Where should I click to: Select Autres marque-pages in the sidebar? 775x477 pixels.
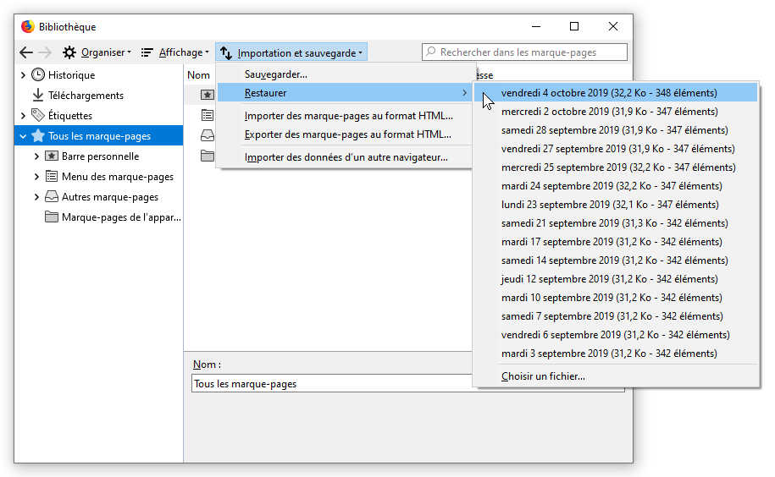tap(110, 197)
